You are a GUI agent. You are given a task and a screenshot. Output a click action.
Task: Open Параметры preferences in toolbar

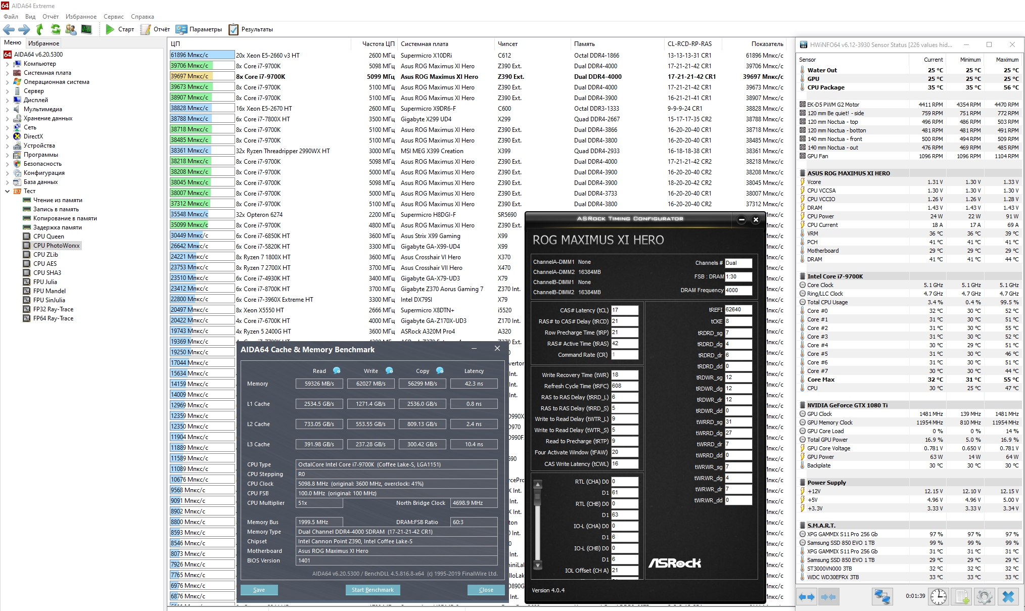point(181,29)
